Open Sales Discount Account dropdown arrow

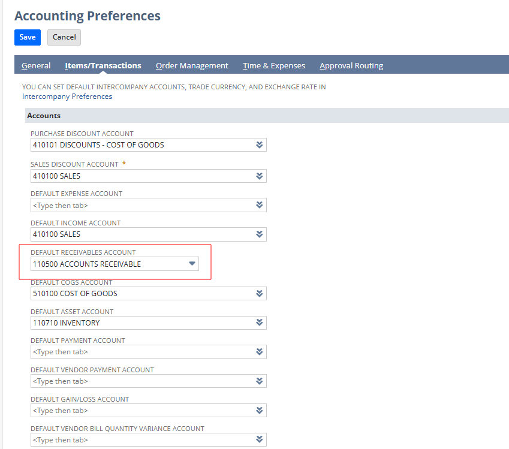(x=259, y=176)
